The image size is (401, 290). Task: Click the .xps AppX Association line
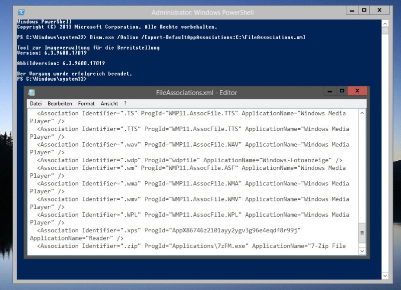(x=169, y=230)
